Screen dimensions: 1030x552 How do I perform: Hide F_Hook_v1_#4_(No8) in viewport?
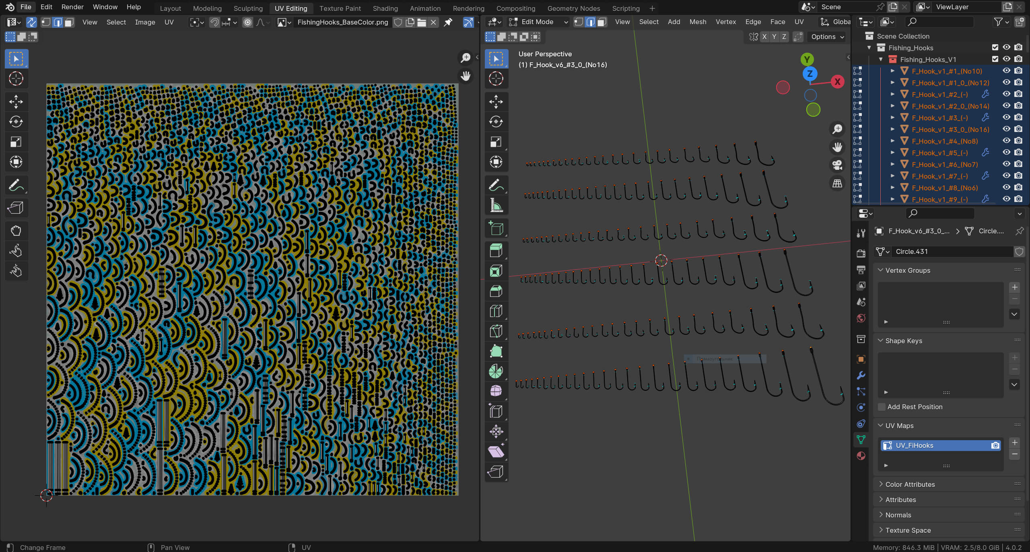tap(1006, 141)
